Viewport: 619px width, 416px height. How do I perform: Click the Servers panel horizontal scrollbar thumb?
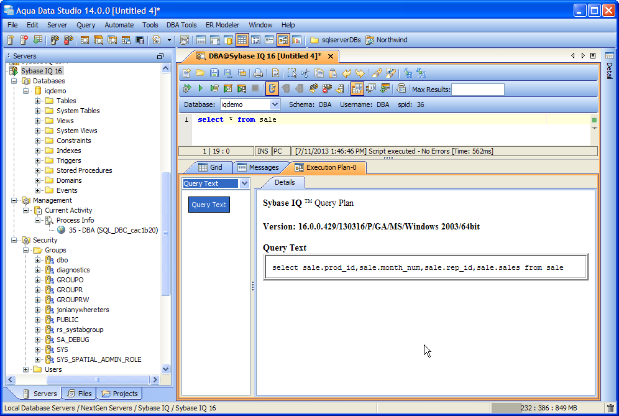coord(98,380)
